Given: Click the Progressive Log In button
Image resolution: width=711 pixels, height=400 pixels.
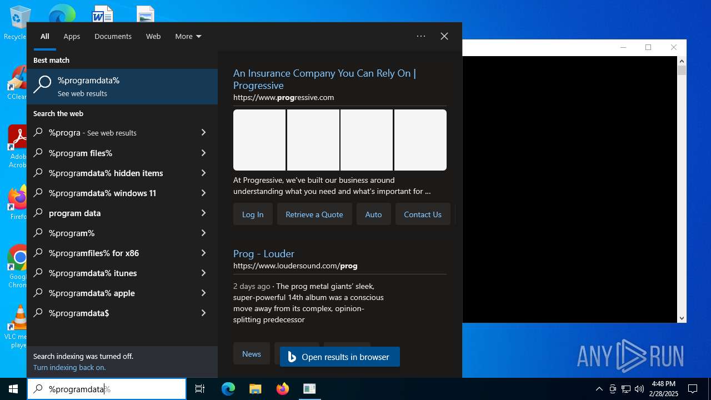Looking at the screenshot, I should tap(253, 214).
